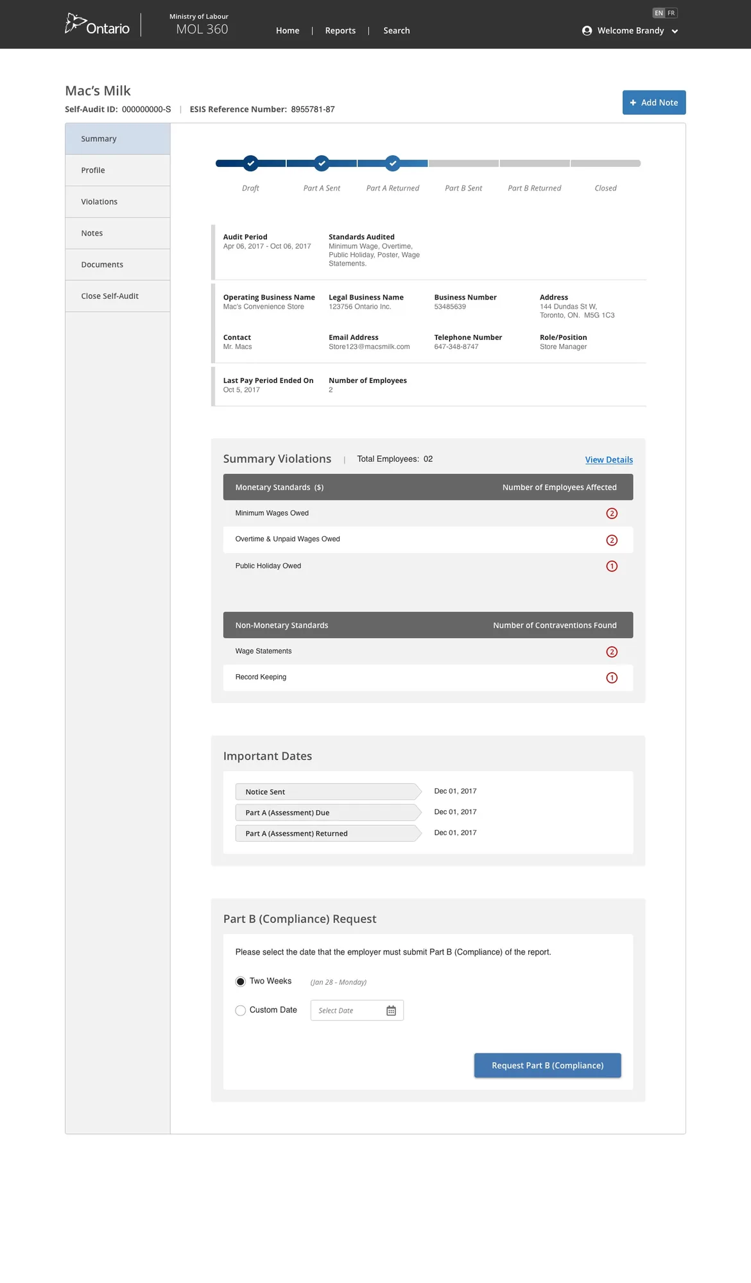
Task: Select the Summary sidebar tab
Action: (117, 139)
